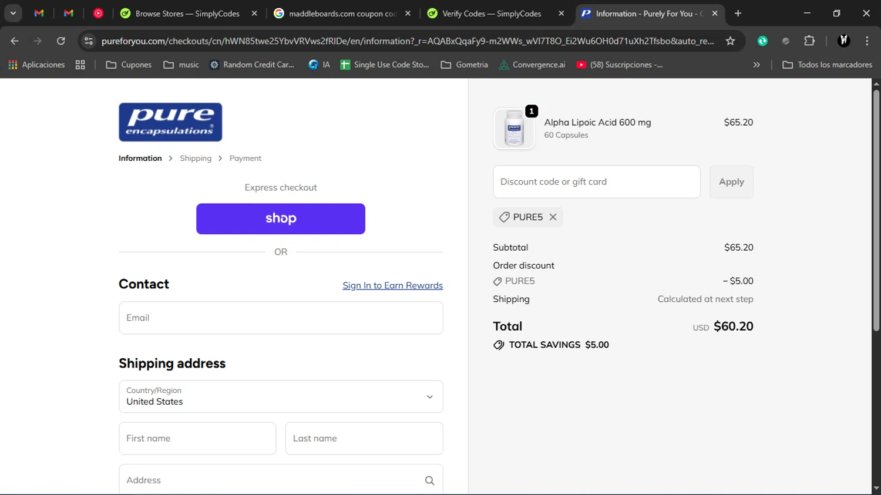The height and width of the screenshot is (495, 881).
Task: Close the Browse Stores tab
Action: pyautogui.click(x=254, y=14)
